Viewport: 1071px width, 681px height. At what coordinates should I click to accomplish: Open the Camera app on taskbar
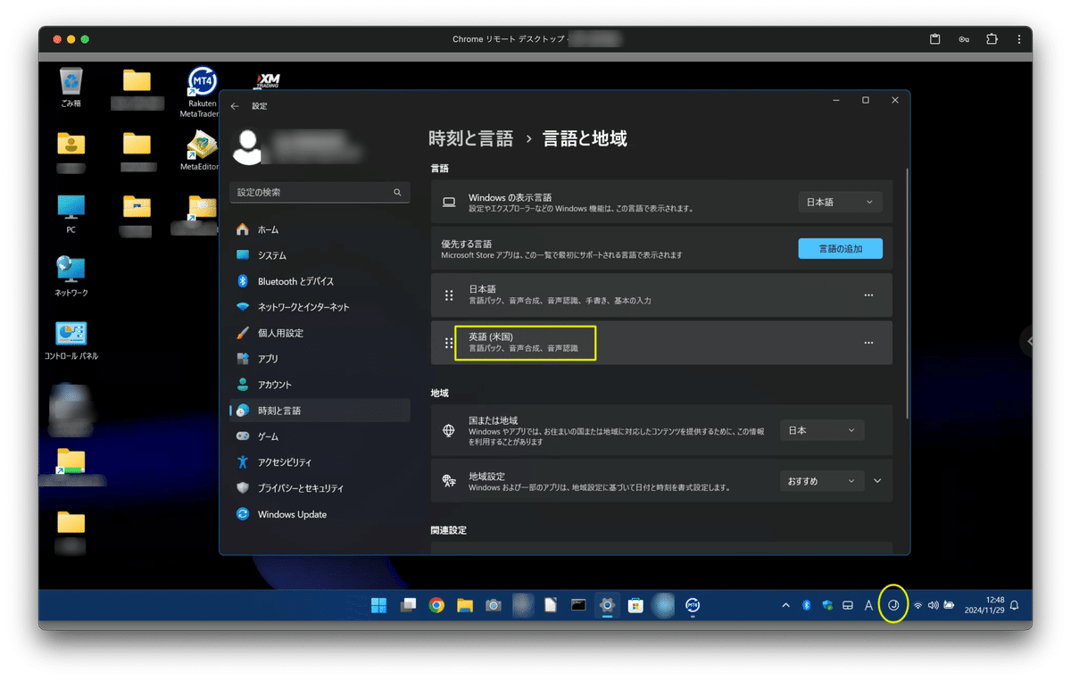[x=494, y=605]
